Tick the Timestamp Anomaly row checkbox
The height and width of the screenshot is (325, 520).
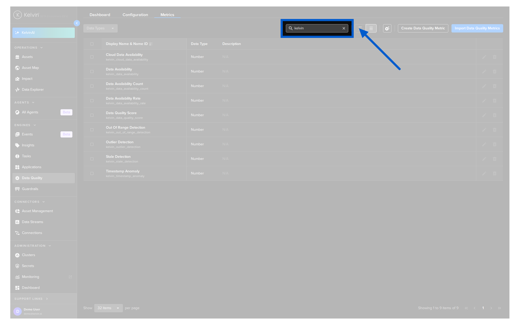[x=92, y=173]
